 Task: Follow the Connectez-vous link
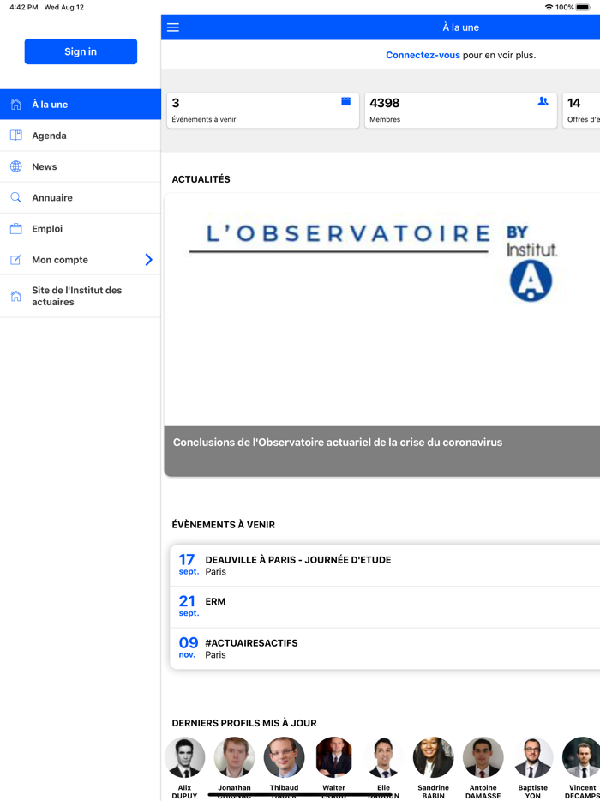pyautogui.click(x=423, y=55)
